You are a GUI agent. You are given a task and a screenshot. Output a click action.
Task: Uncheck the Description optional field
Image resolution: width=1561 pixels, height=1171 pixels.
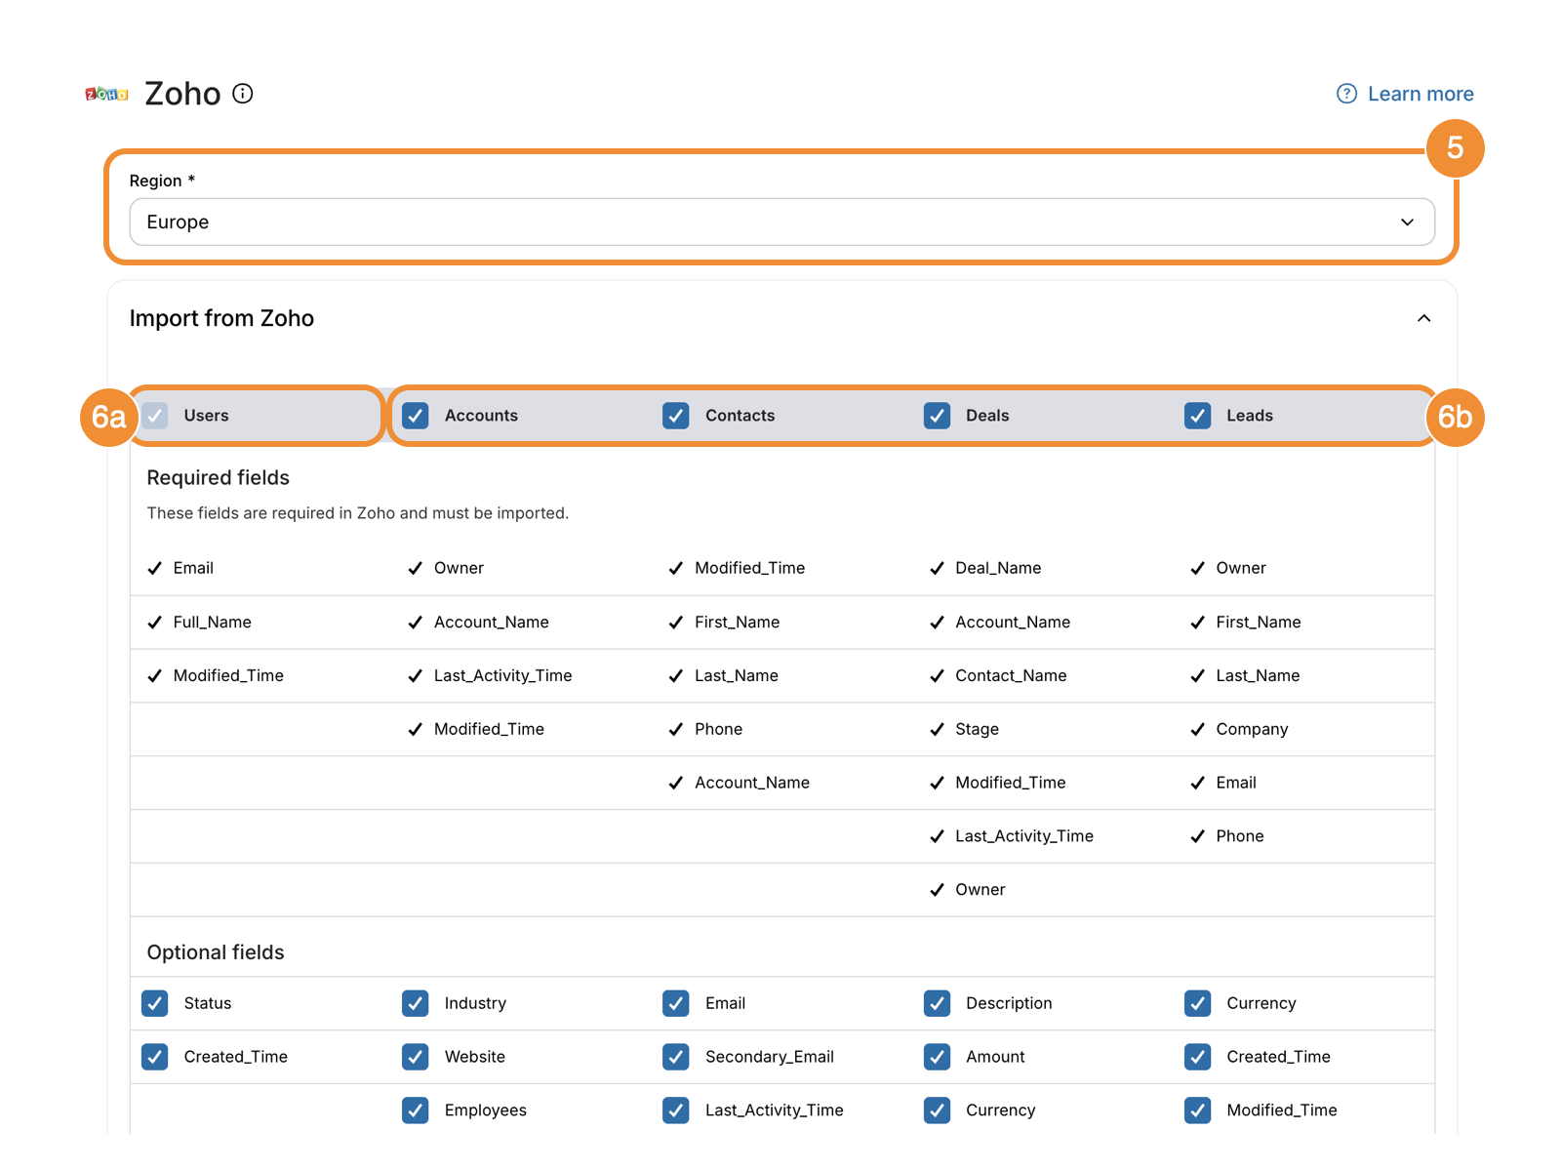(x=937, y=1003)
